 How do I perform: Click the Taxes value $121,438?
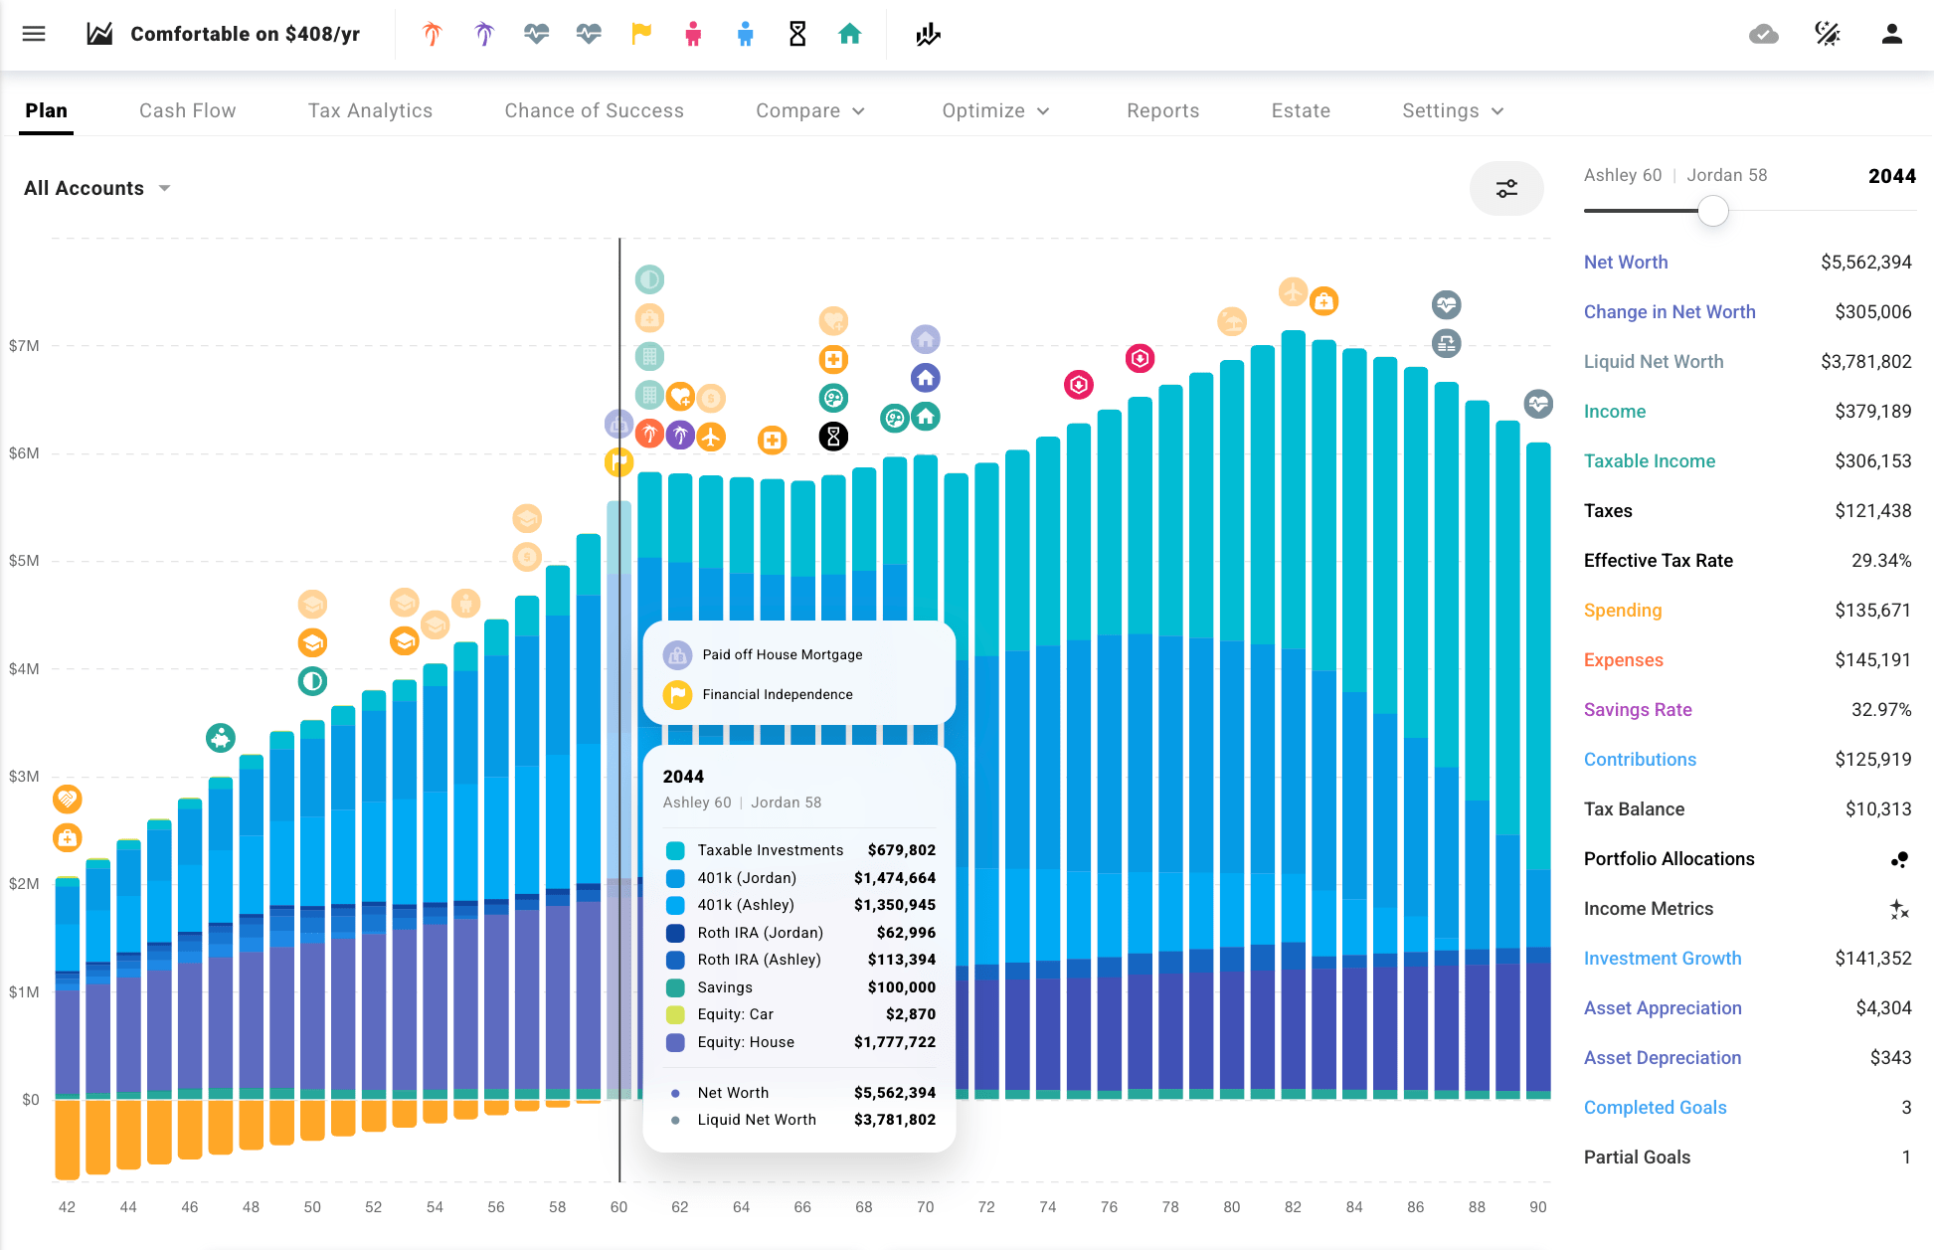1873,511
